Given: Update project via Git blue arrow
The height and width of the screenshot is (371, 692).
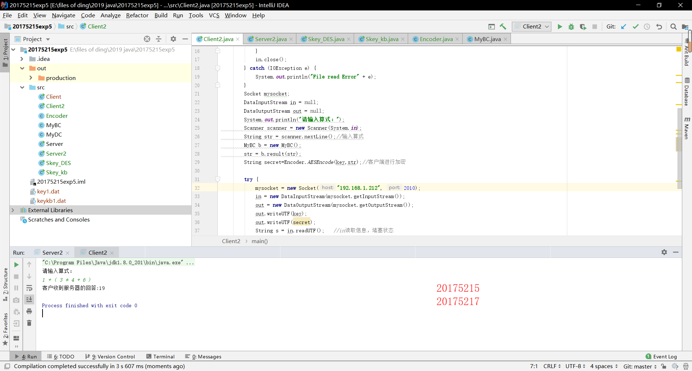Looking at the screenshot, I should click(624, 27).
